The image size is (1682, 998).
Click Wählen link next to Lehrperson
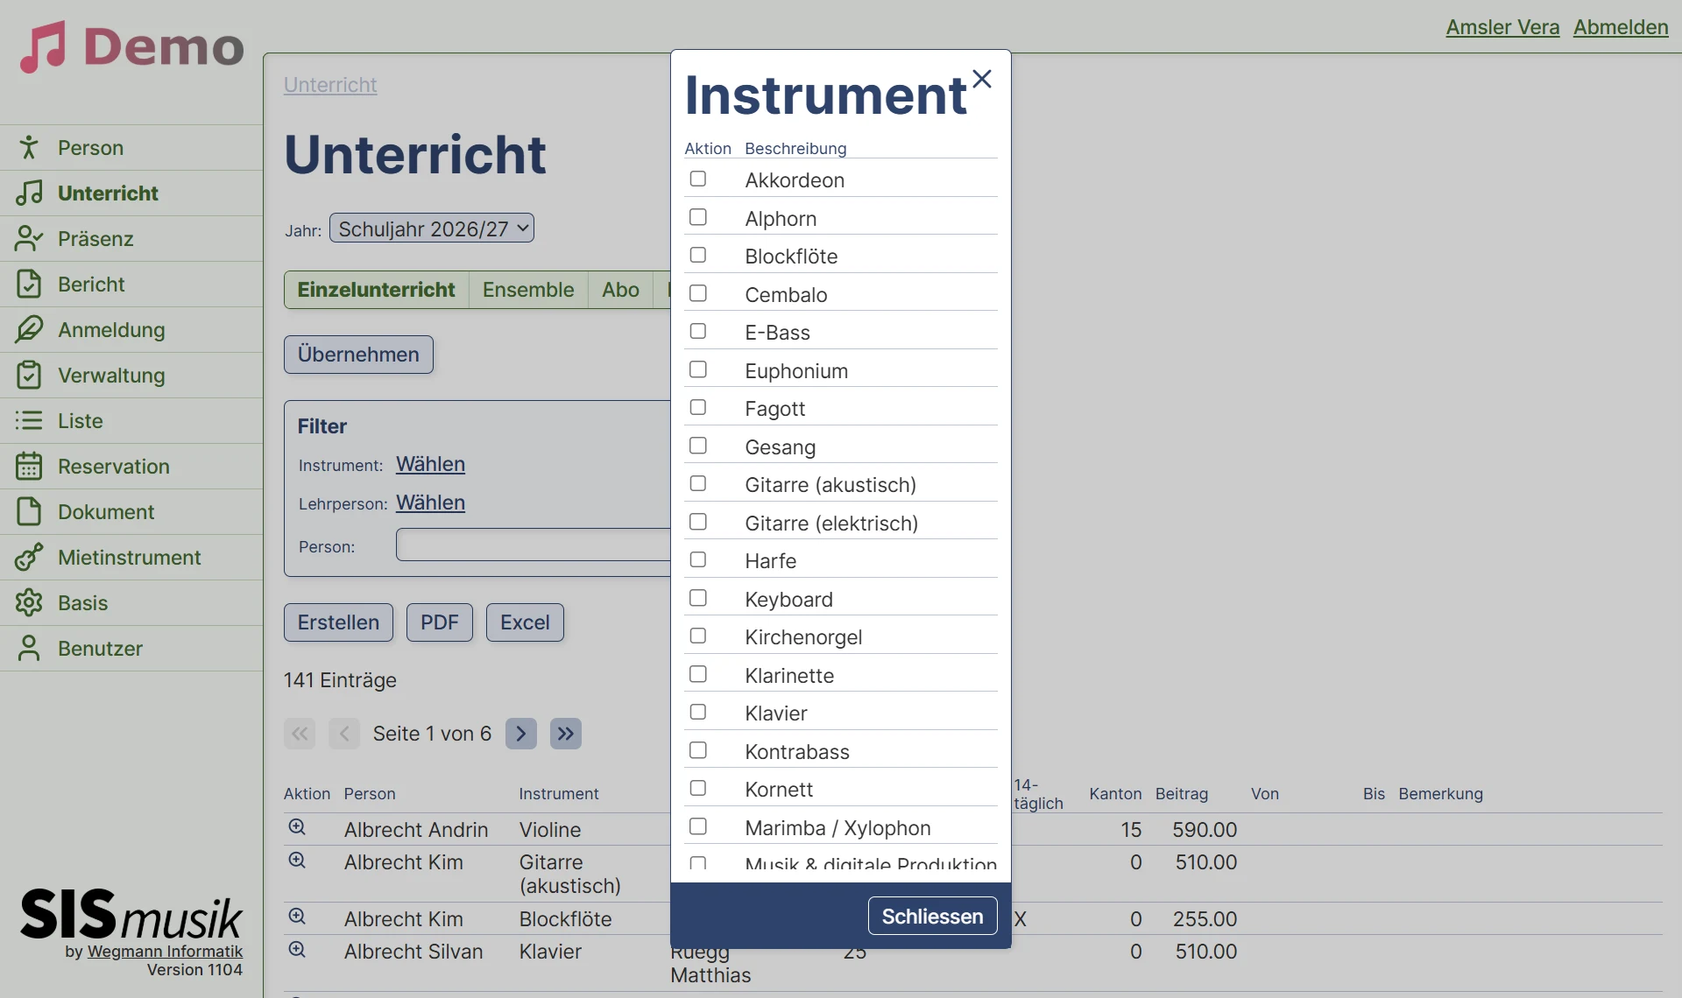(x=430, y=503)
